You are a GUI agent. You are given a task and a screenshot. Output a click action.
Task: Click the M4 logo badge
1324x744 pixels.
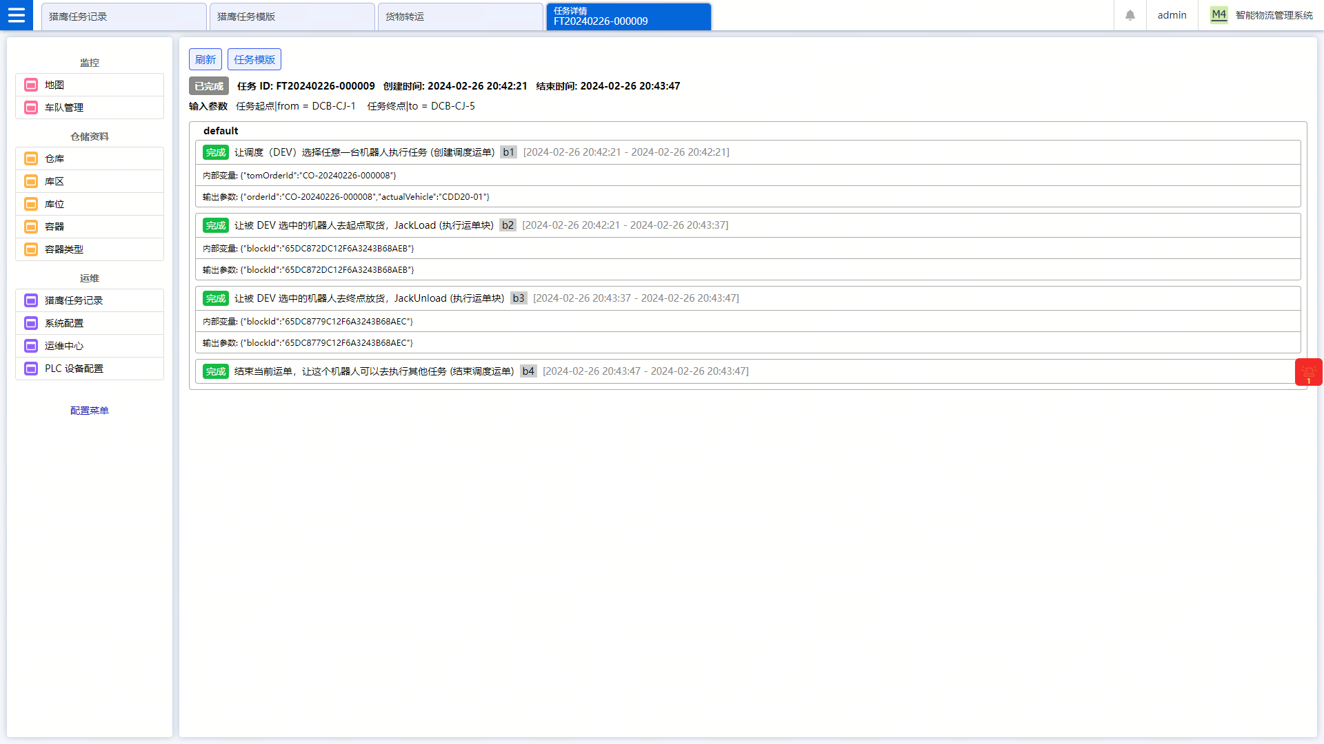[x=1219, y=15]
